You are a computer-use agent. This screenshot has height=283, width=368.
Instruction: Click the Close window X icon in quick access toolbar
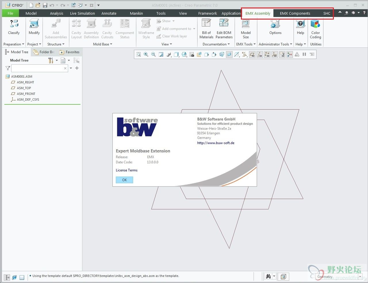tap(91, 5)
